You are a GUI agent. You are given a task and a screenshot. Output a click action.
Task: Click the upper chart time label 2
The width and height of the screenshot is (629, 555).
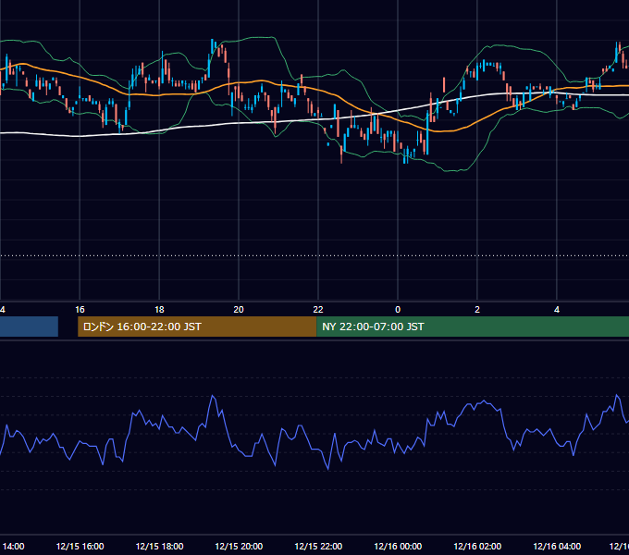(477, 310)
